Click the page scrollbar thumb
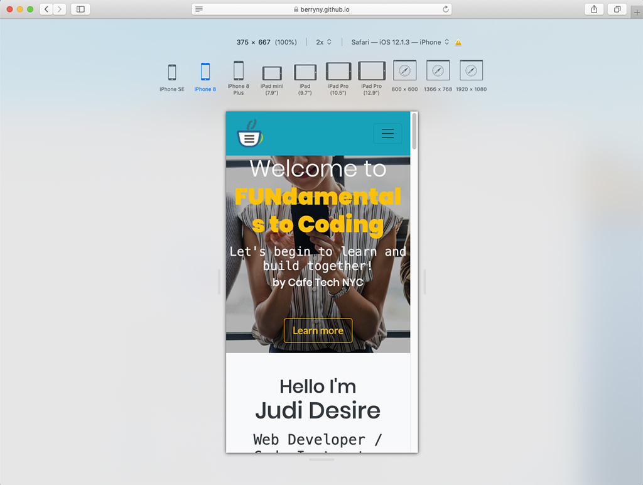The width and height of the screenshot is (643, 485). 414,131
